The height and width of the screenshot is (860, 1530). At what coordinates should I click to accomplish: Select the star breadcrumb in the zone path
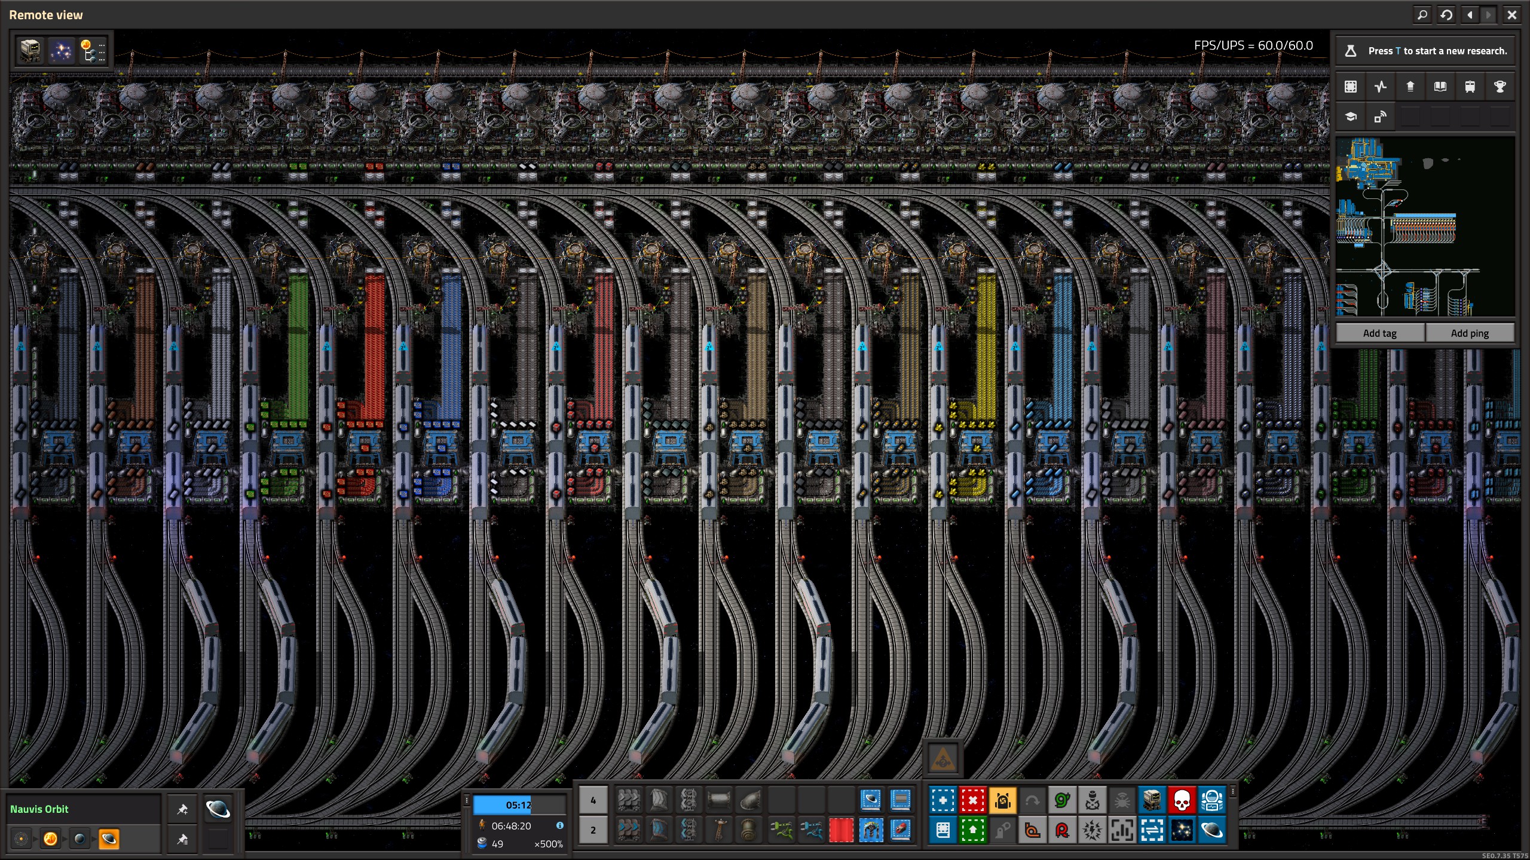click(50, 839)
